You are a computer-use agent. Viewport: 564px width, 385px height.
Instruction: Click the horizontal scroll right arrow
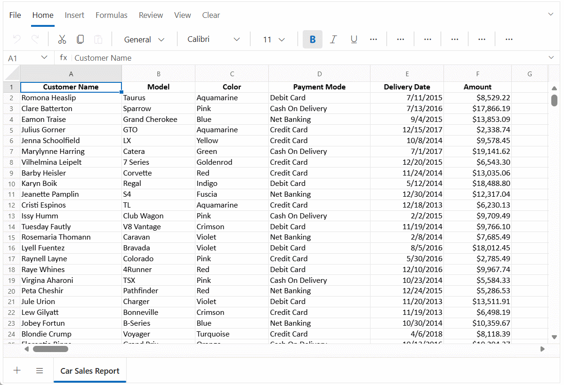[x=542, y=349]
